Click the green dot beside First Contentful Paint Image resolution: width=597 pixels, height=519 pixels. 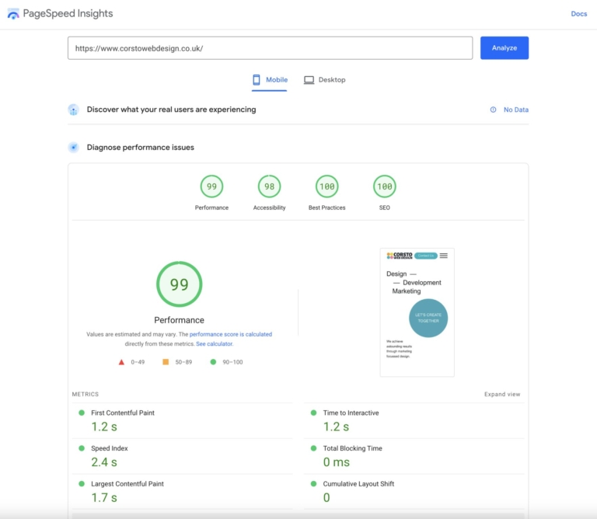coord(82,413)
